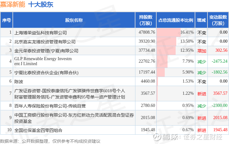Image resolution: width=229 pixels, height=144 pixels.
Task: Click holding value 39320.90
Action: click(x=147, y=41)
